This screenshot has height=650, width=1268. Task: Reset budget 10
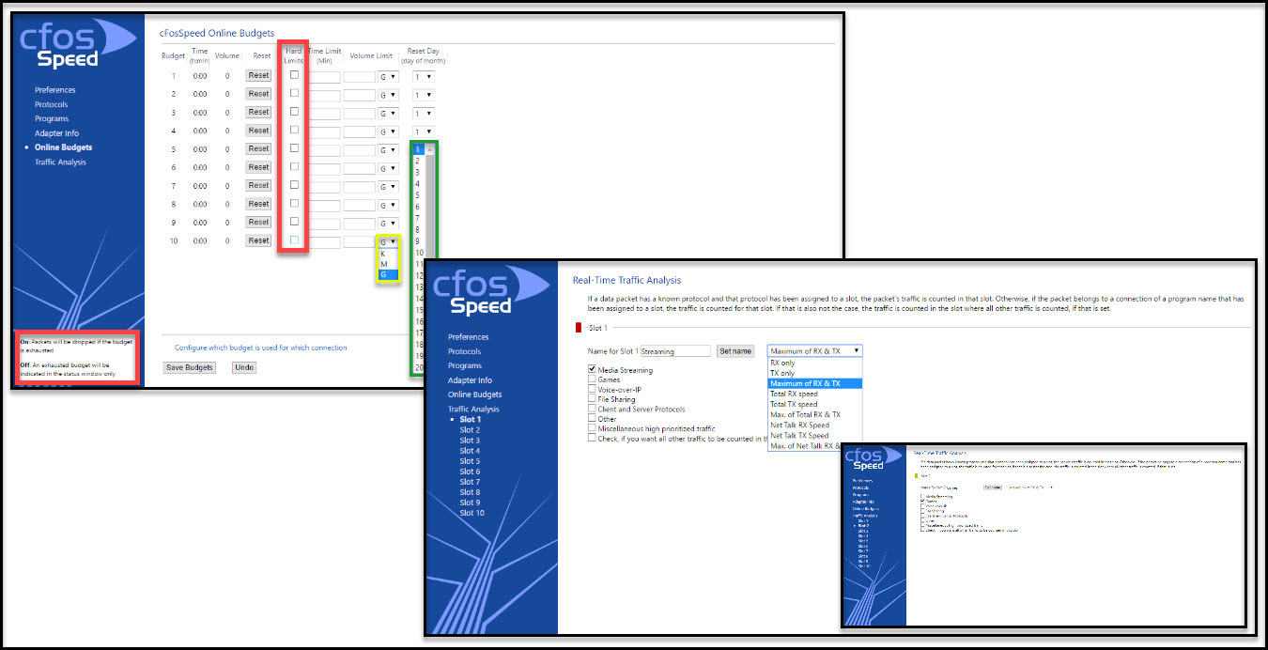pos(259,240)
